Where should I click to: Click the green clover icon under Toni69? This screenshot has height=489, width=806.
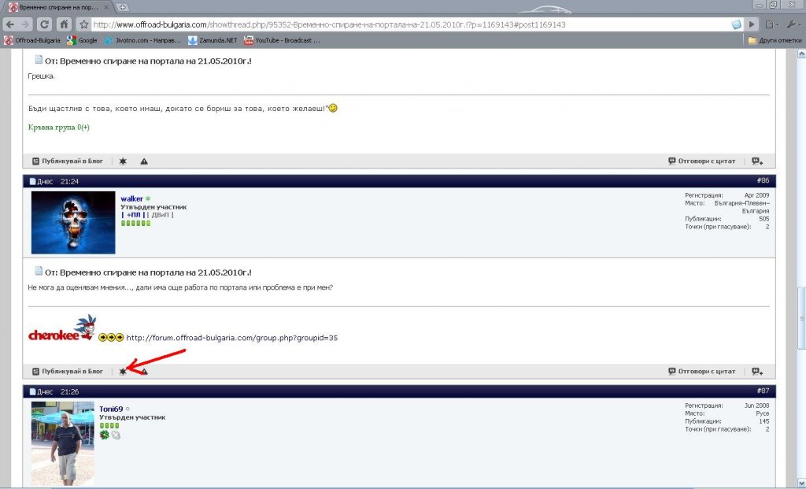click(105, 435)
